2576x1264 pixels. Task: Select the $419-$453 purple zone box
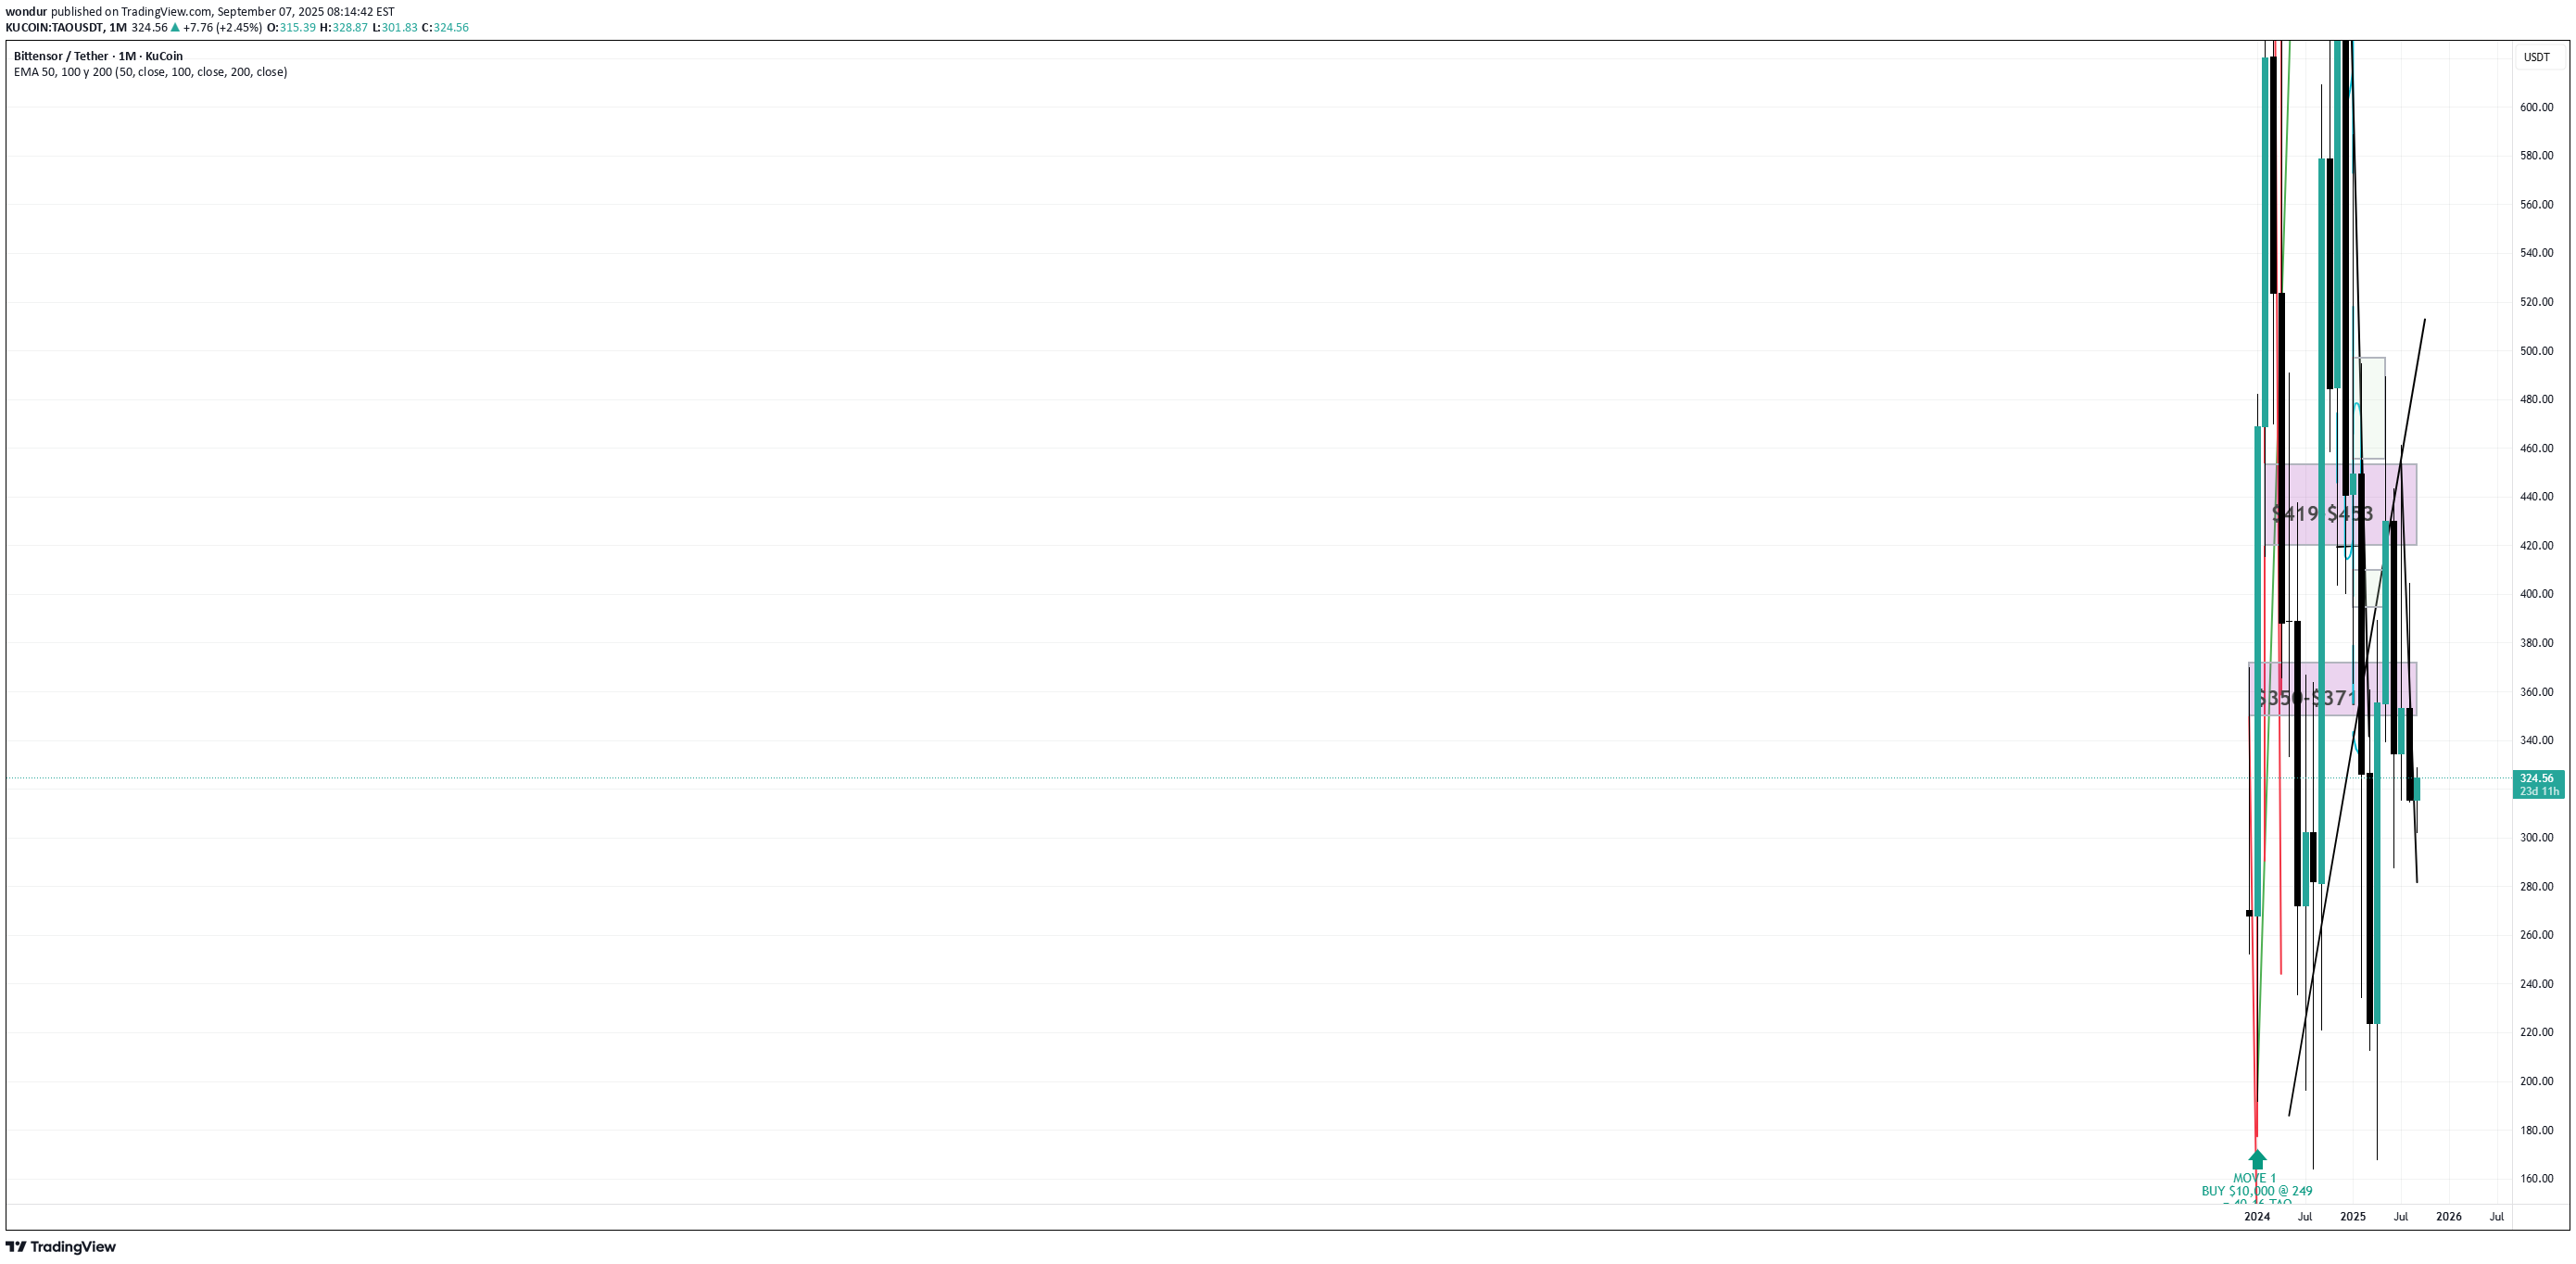point(2340,504)
